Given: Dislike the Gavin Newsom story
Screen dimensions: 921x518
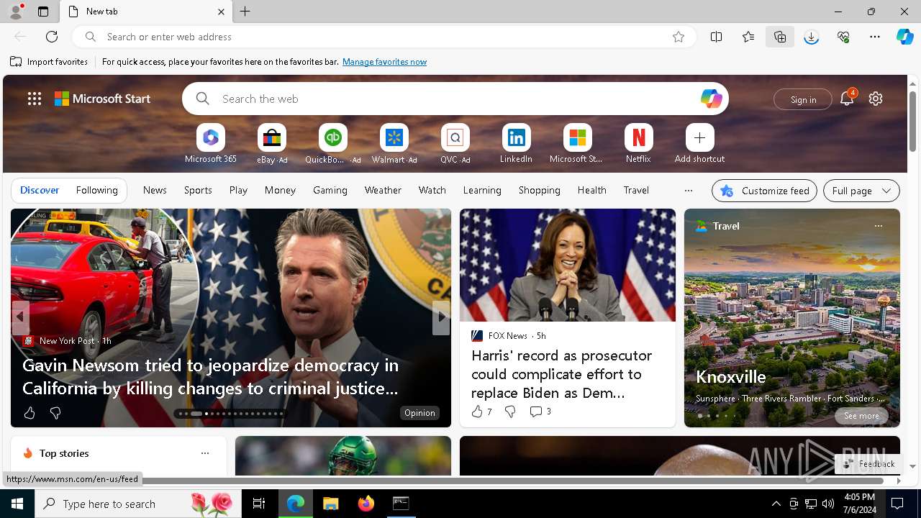Looking at the screenshot, I should (55, 413).
